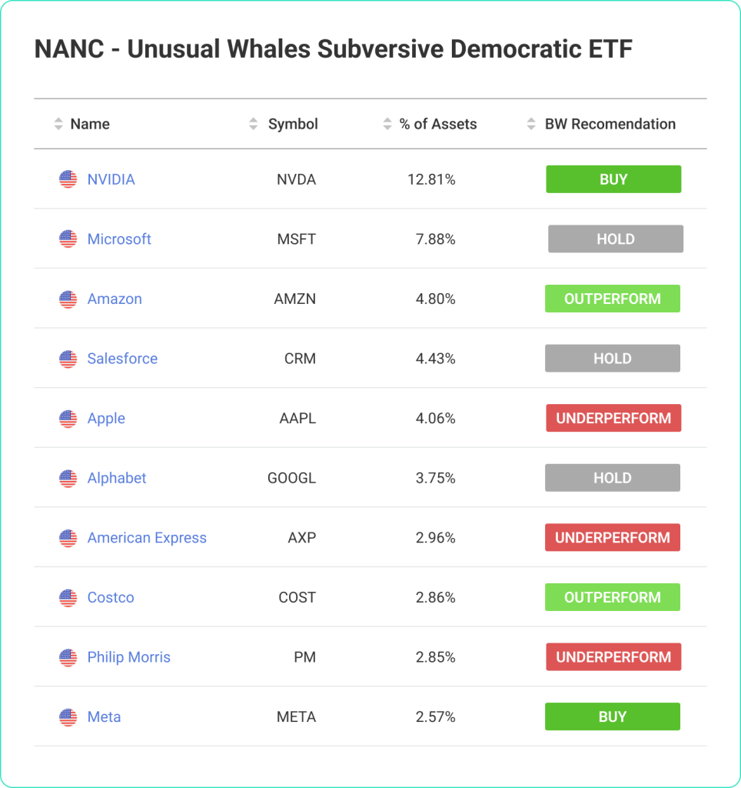This screenshot has width=741, height=788.
Task: Open the American Express stock page
Action: [x=147, y=537]
